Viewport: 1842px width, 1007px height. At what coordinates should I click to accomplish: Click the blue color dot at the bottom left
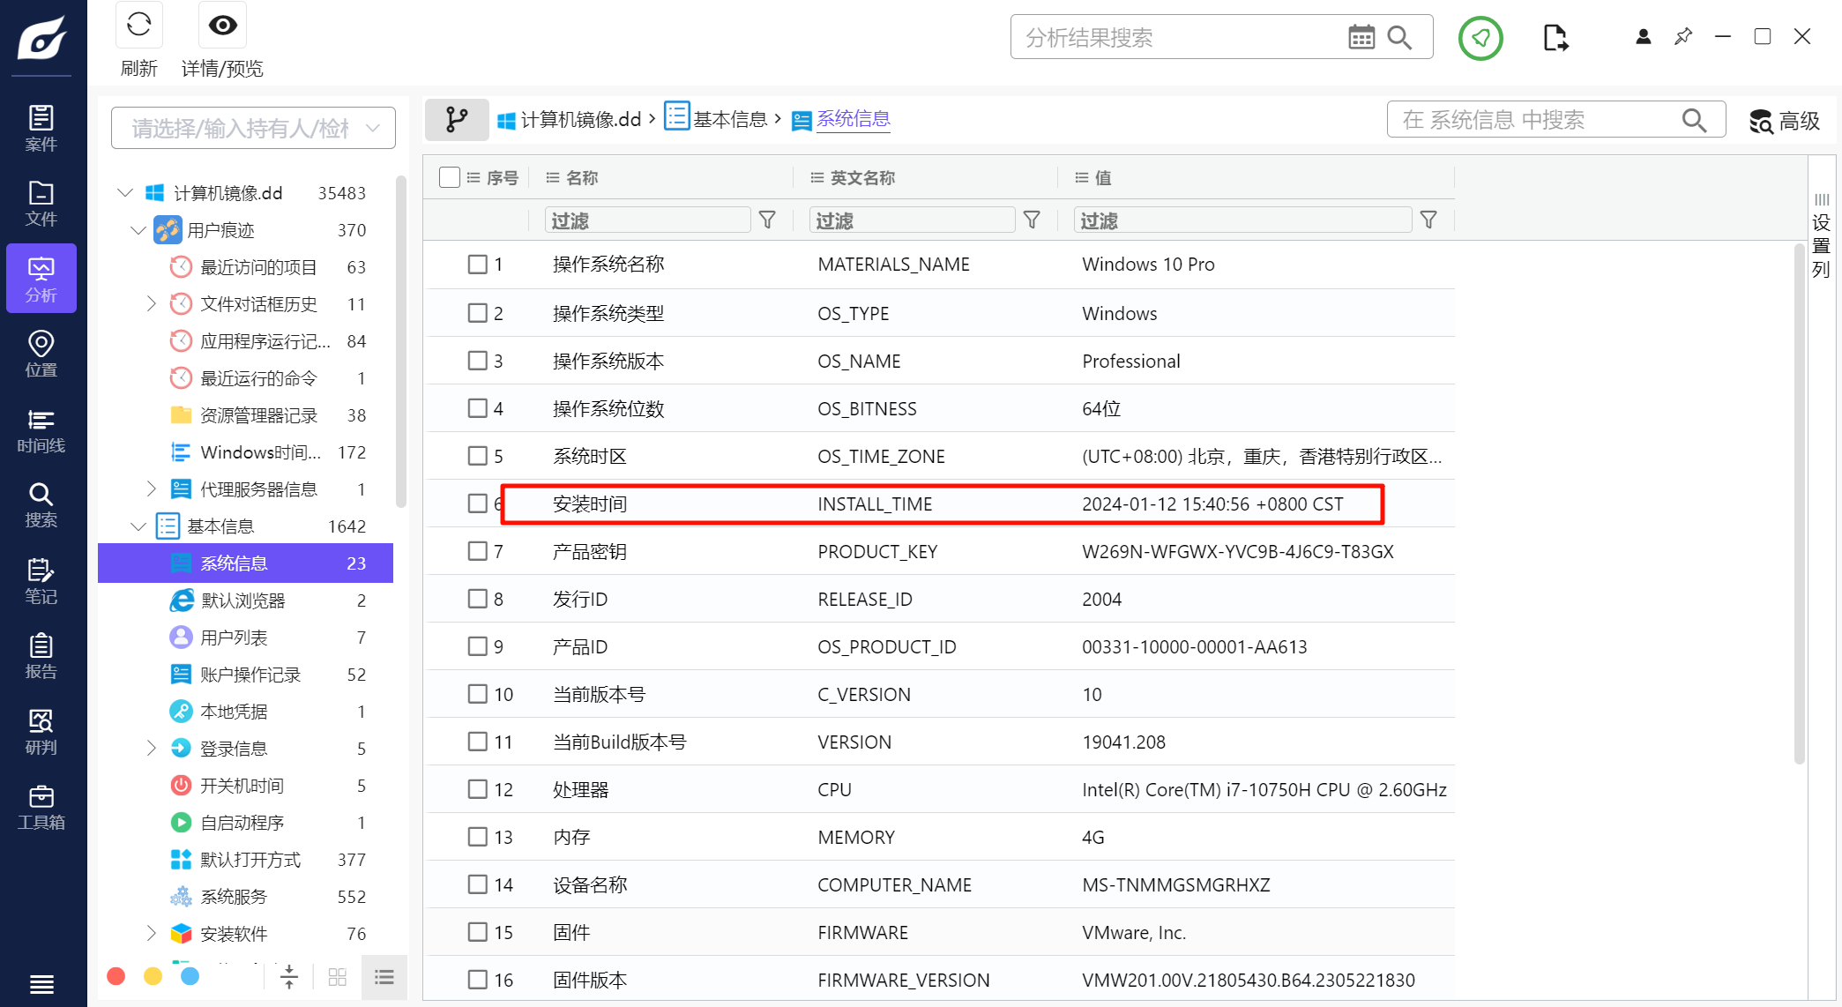tap(190, 976)
